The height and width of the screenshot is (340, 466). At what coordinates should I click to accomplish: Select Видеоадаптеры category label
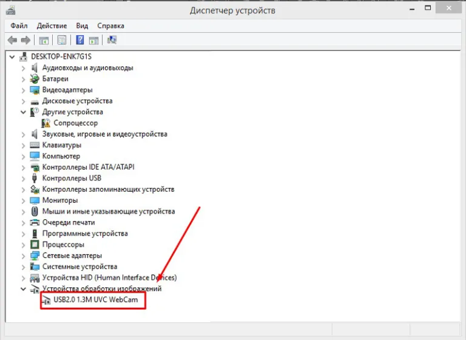[67, 90]
